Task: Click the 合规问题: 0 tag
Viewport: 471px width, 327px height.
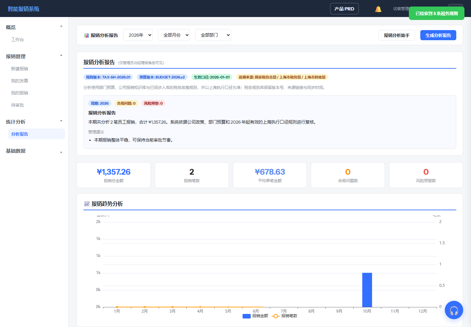Action: [x=126, y=103]
